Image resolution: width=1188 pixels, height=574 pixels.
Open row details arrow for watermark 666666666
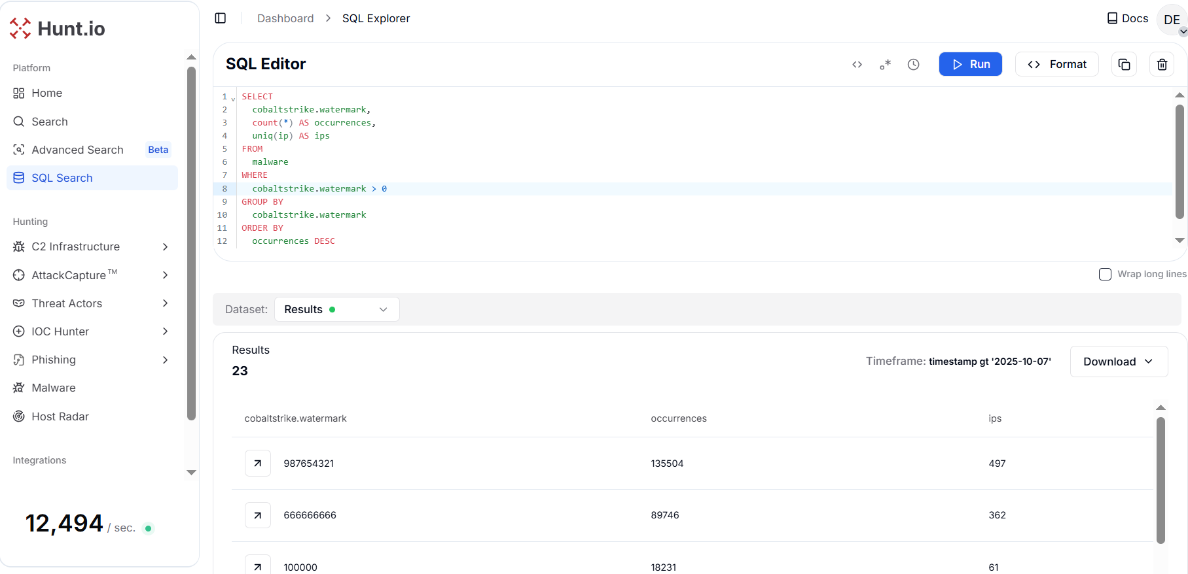[258, 515]
